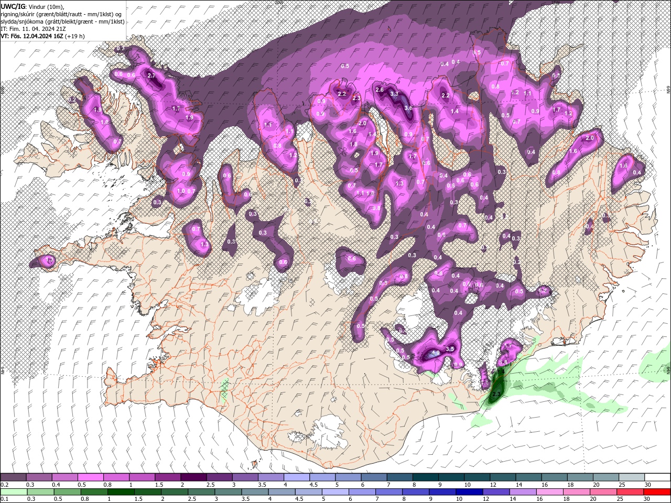Click the 'VT: Fös. 12.04.2024 16Z (+19 h)' line

[x=42, y=36]
